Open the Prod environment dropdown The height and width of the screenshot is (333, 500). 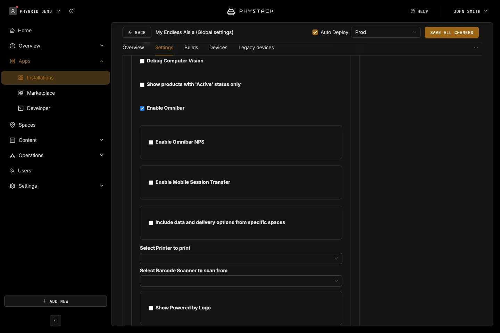click(x=386, y=32)
